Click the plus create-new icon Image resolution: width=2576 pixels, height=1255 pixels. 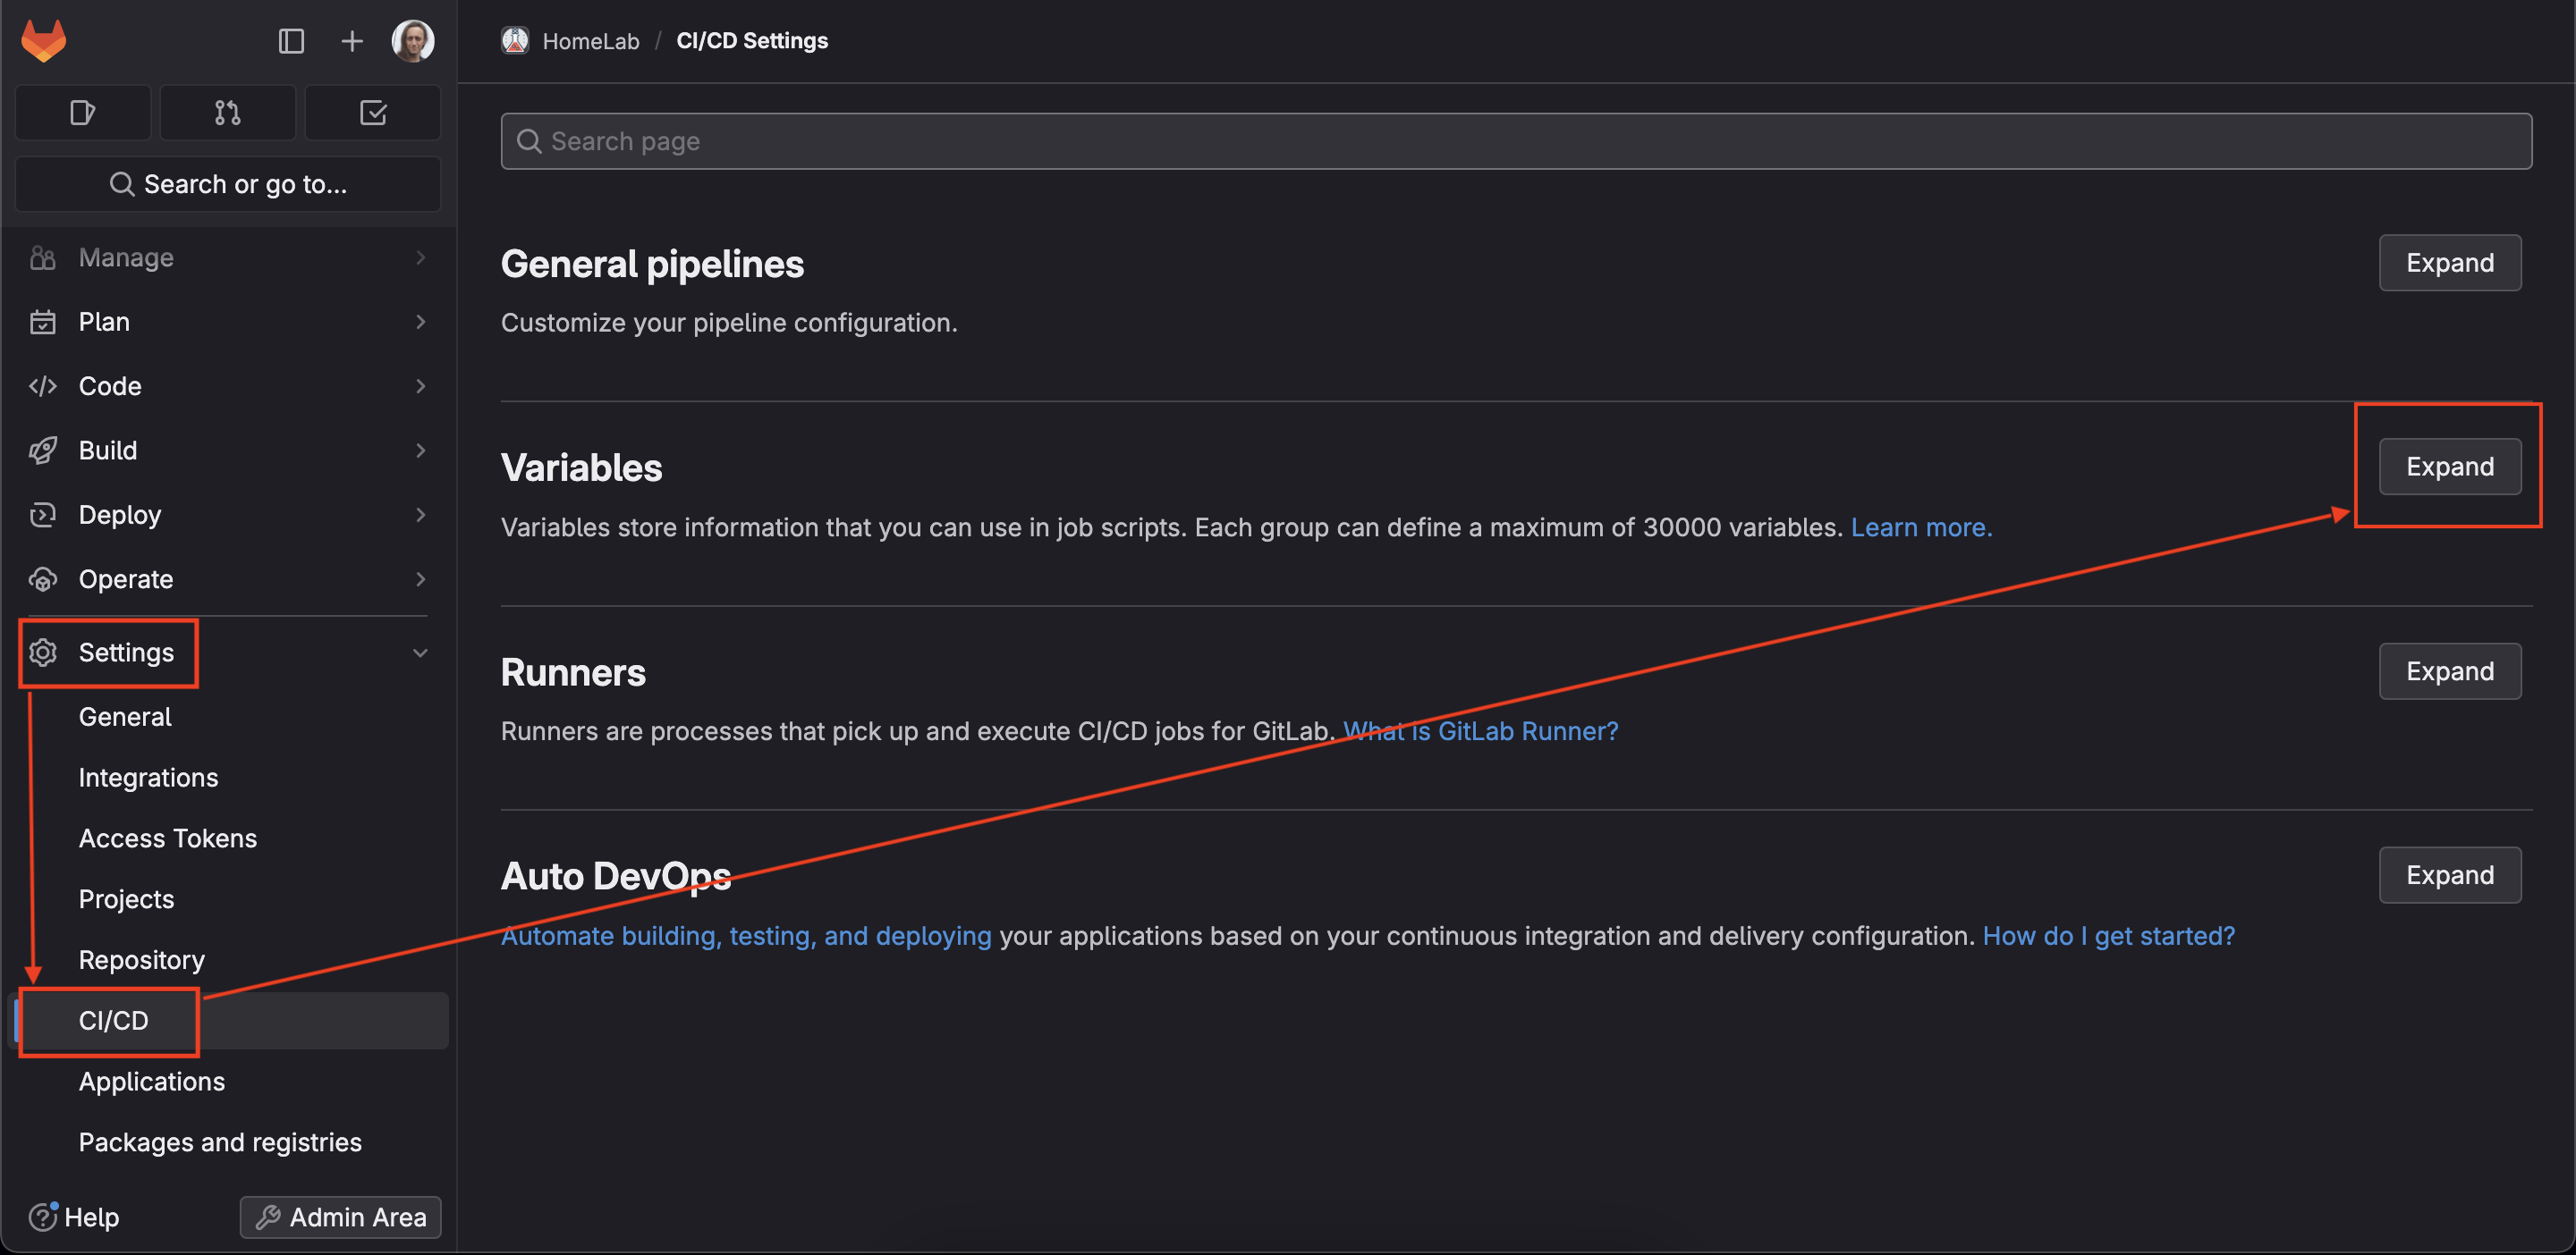click(351, 41)
